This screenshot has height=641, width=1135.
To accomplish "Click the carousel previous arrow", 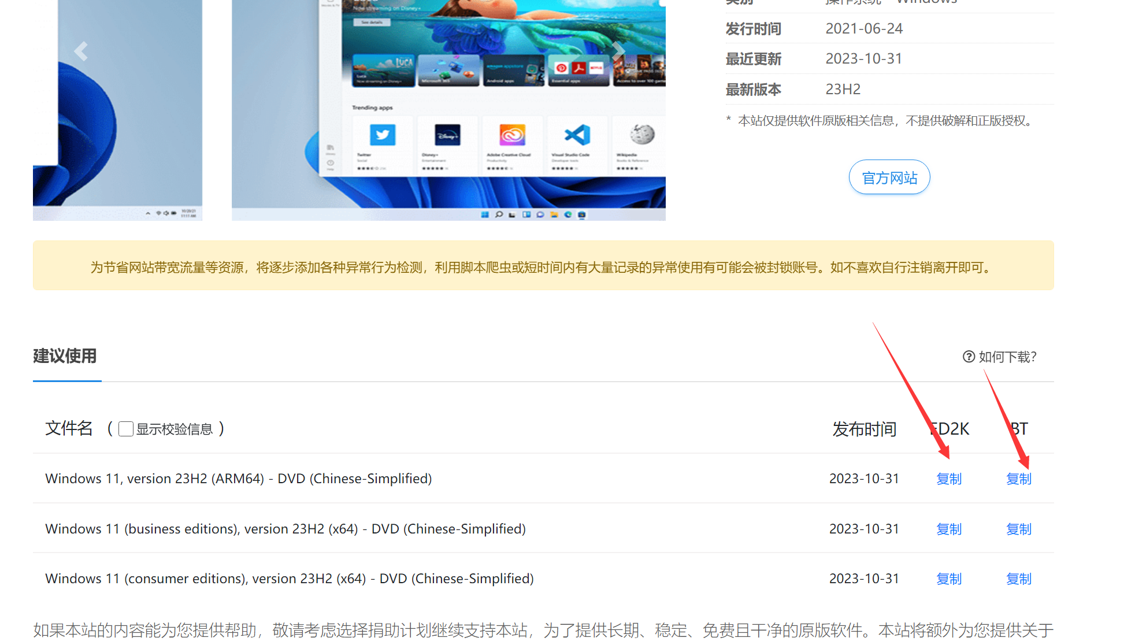I will point(81,51).
